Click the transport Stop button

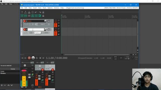point(40,58)
